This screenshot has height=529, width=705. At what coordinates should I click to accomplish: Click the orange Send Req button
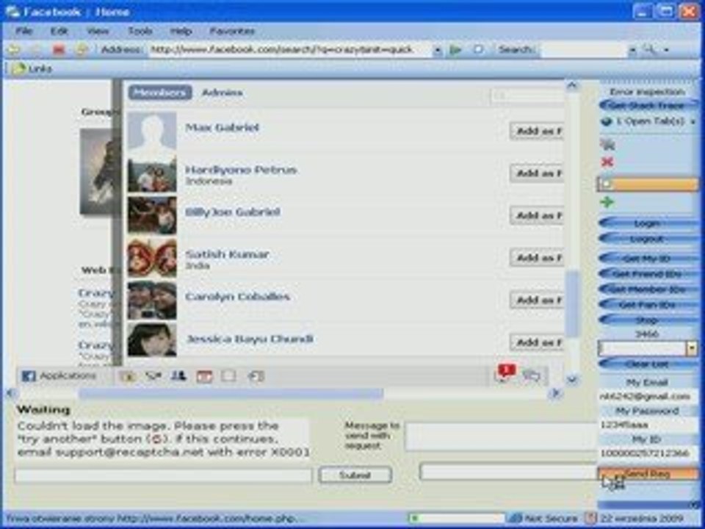point(648,474)
